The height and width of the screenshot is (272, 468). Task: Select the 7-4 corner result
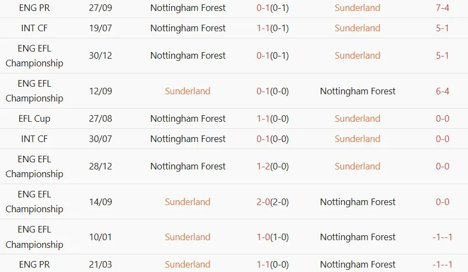point(442,8)
